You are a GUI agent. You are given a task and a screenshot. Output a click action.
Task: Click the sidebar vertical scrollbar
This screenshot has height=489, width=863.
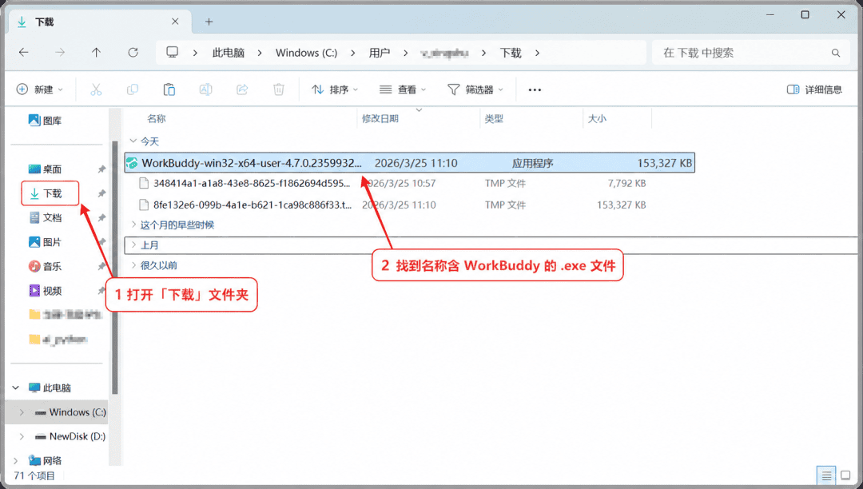(x=115, y=268)
